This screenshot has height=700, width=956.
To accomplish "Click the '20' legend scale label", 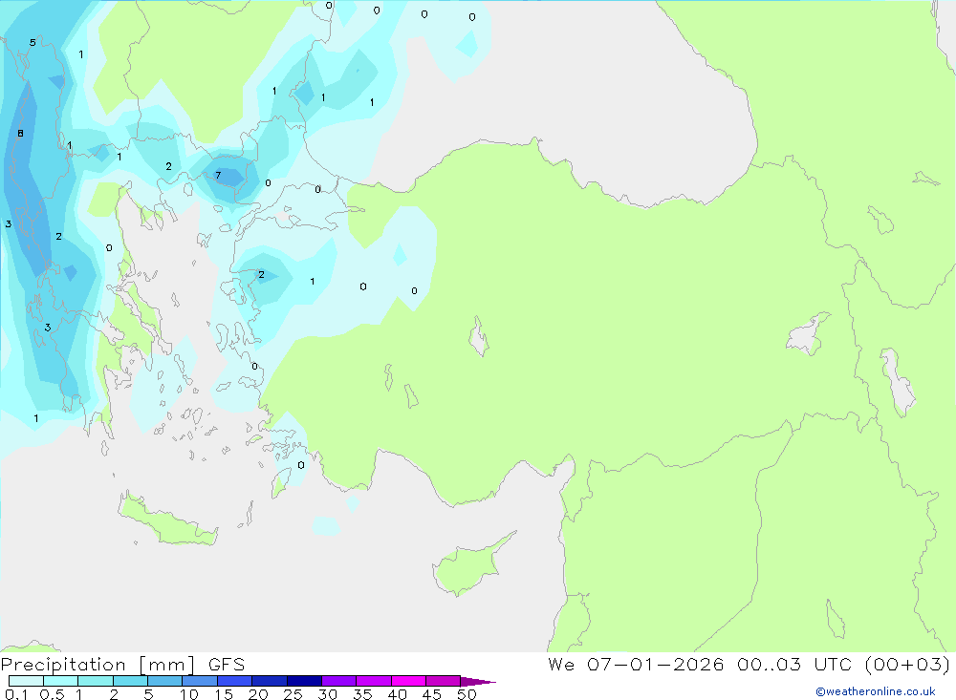I will (x=258, y=694).
